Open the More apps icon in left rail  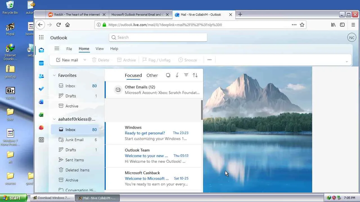tap(41, 140)
